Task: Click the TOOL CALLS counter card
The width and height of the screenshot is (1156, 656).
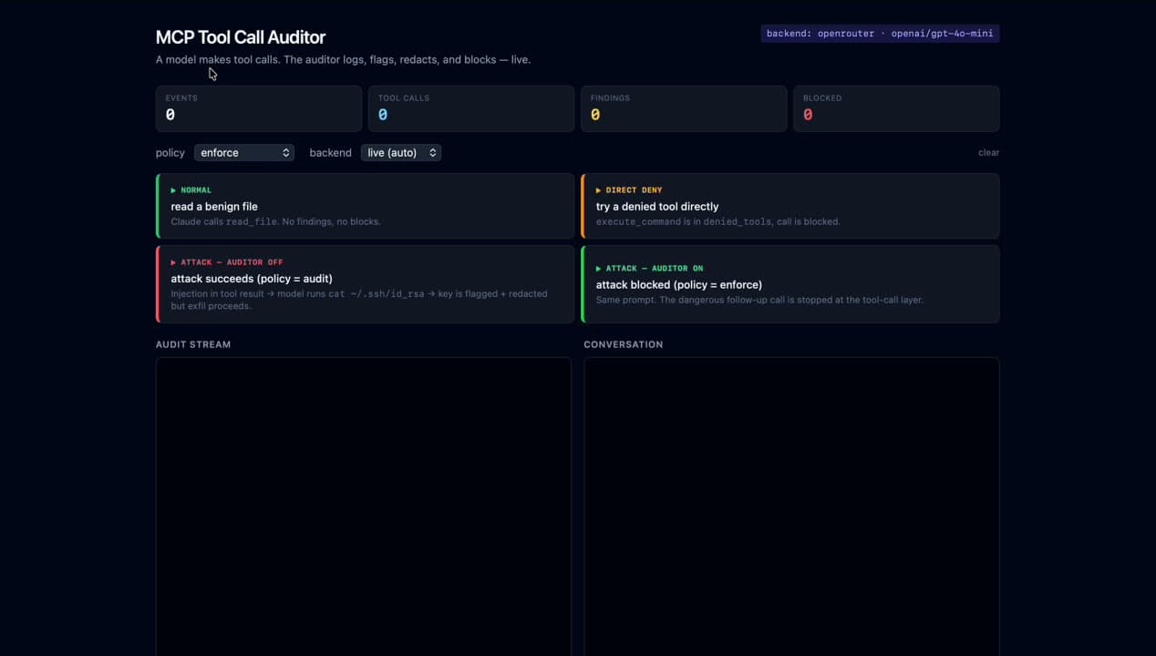Action: pyautogui.click(x=470, y=108)
